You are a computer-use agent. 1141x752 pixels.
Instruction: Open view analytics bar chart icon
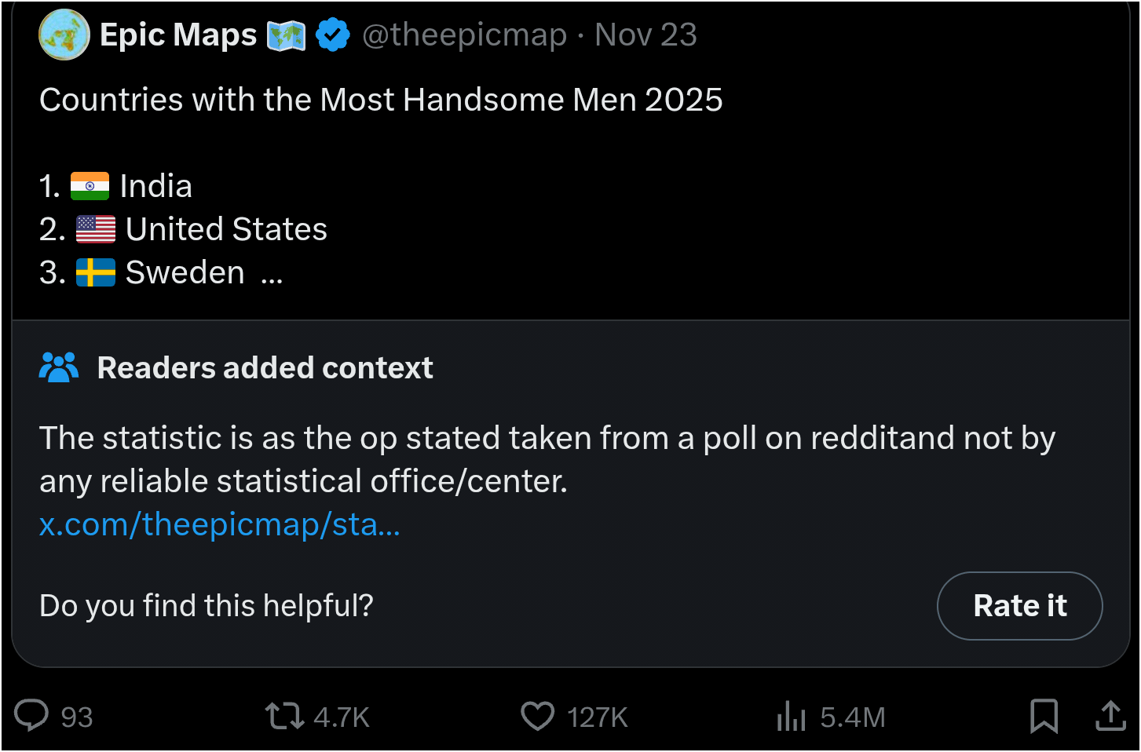tap(791, 716)
